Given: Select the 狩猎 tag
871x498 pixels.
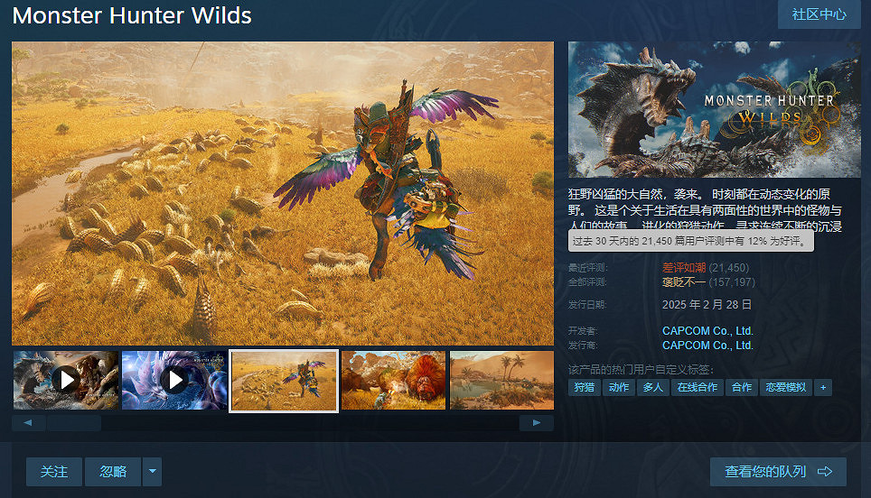Looking at the screenshot, I should 585,387.
